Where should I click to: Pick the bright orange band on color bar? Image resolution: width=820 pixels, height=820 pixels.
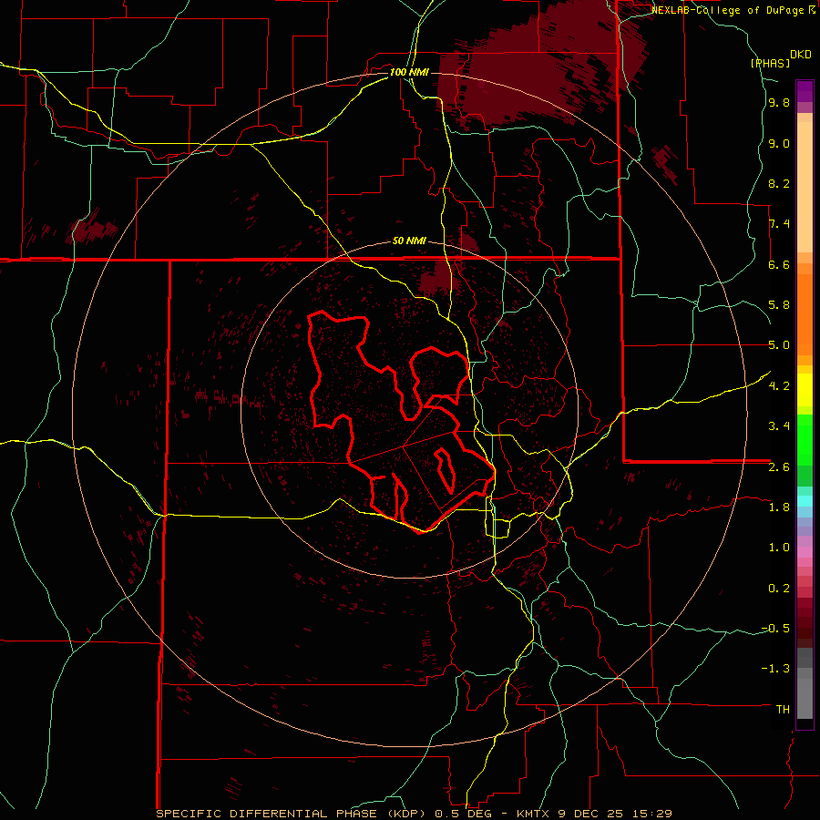[x=805, y=315]
